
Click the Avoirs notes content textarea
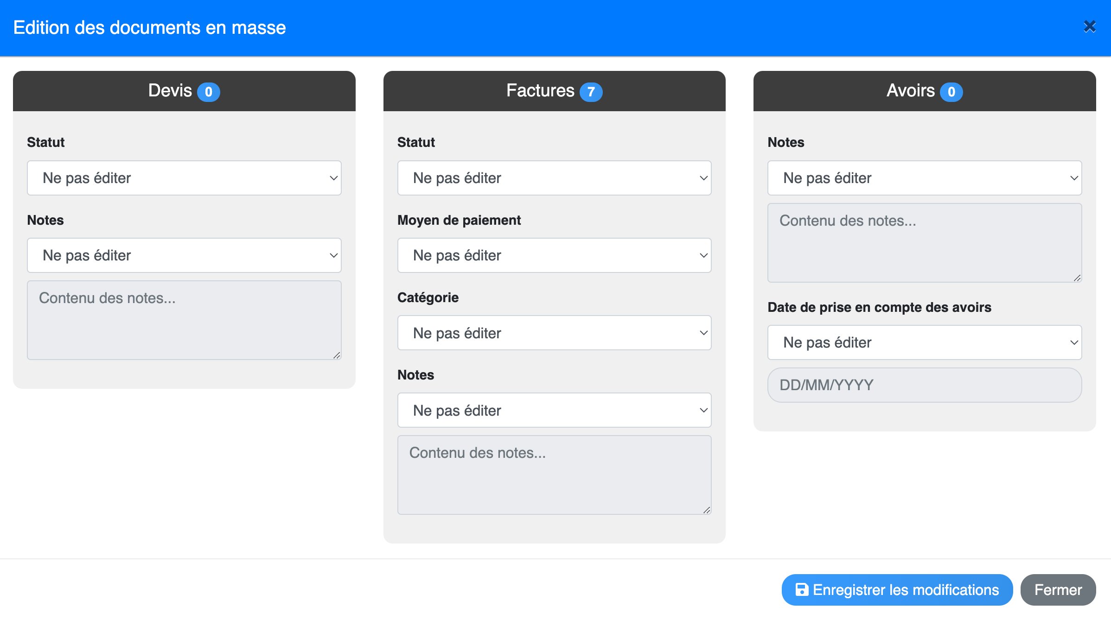click(925, 243)
